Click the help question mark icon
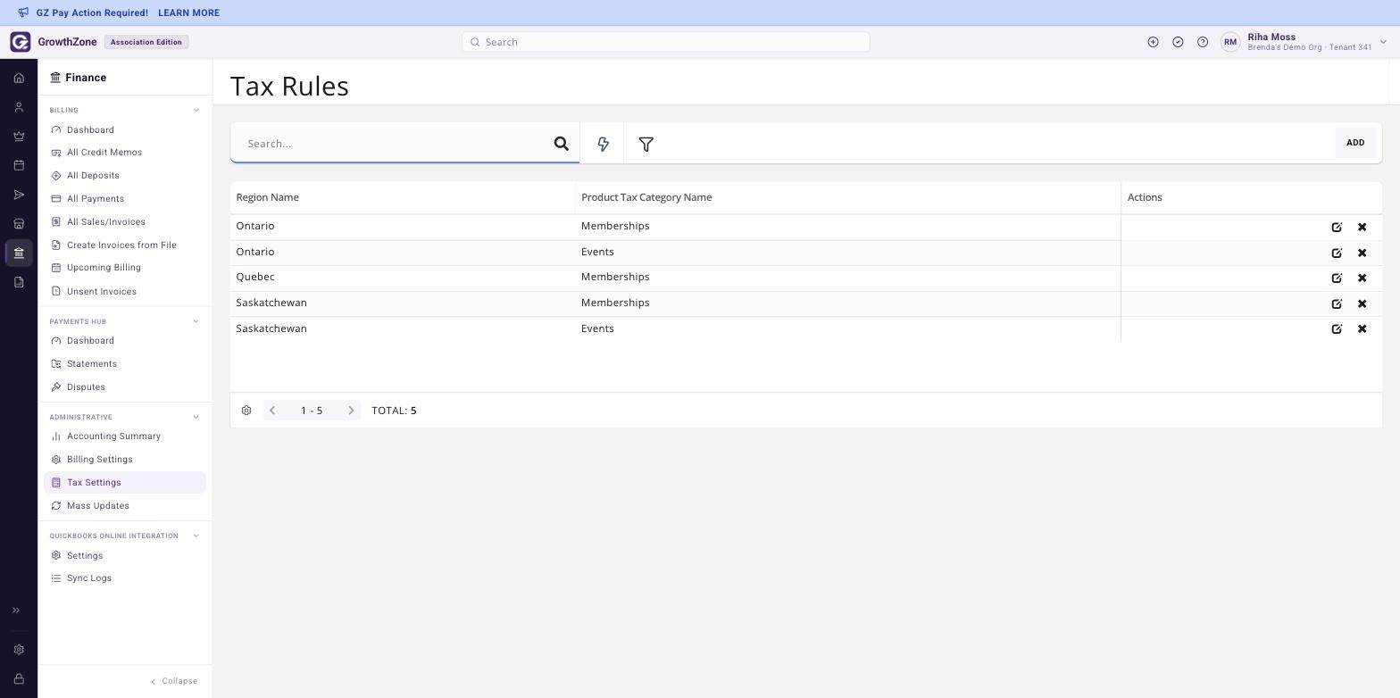The width and height of the screenshot is (1400, 698). click(1203, 42)
